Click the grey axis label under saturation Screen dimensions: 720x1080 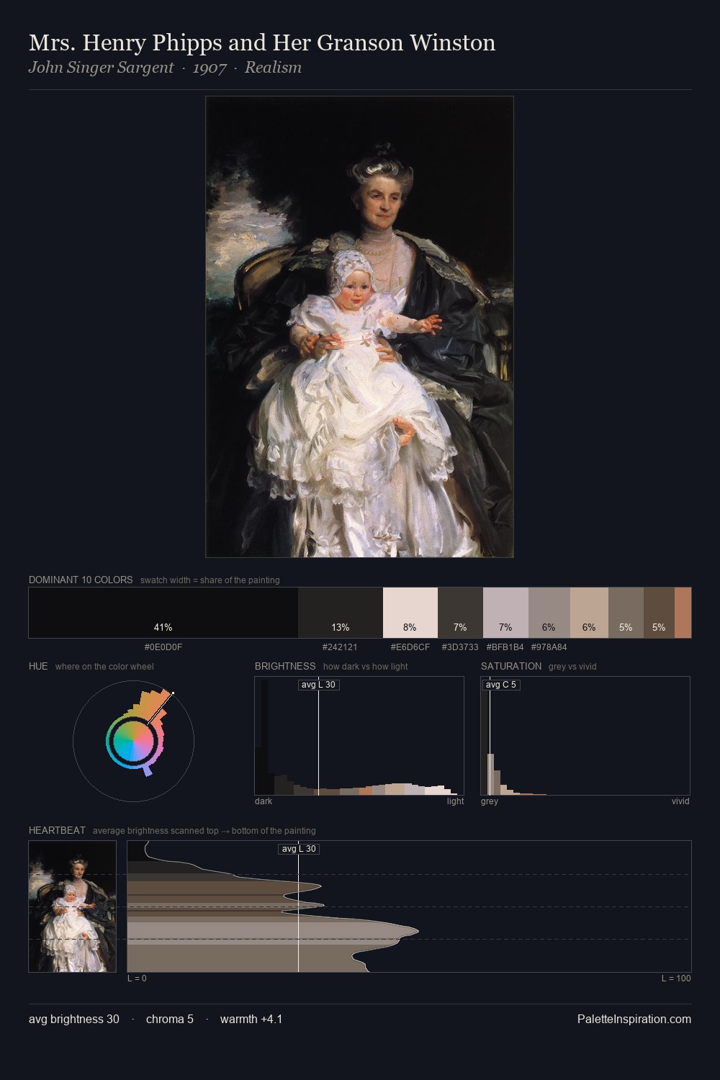[490, 801]
